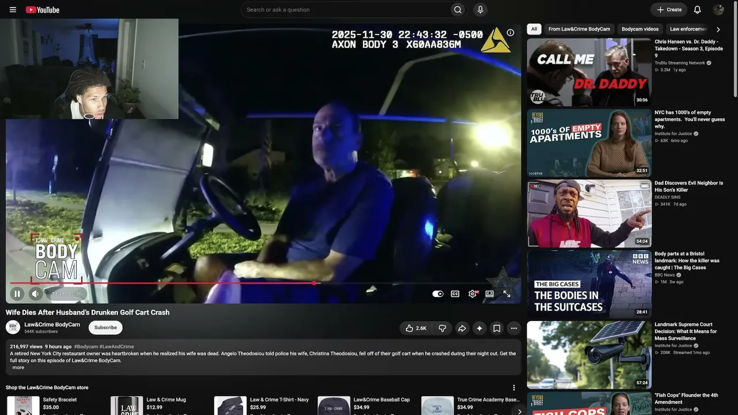This screenshot has width=738, height=415.
Task: Switch to theater mode
Action: (x=490, y=294)
